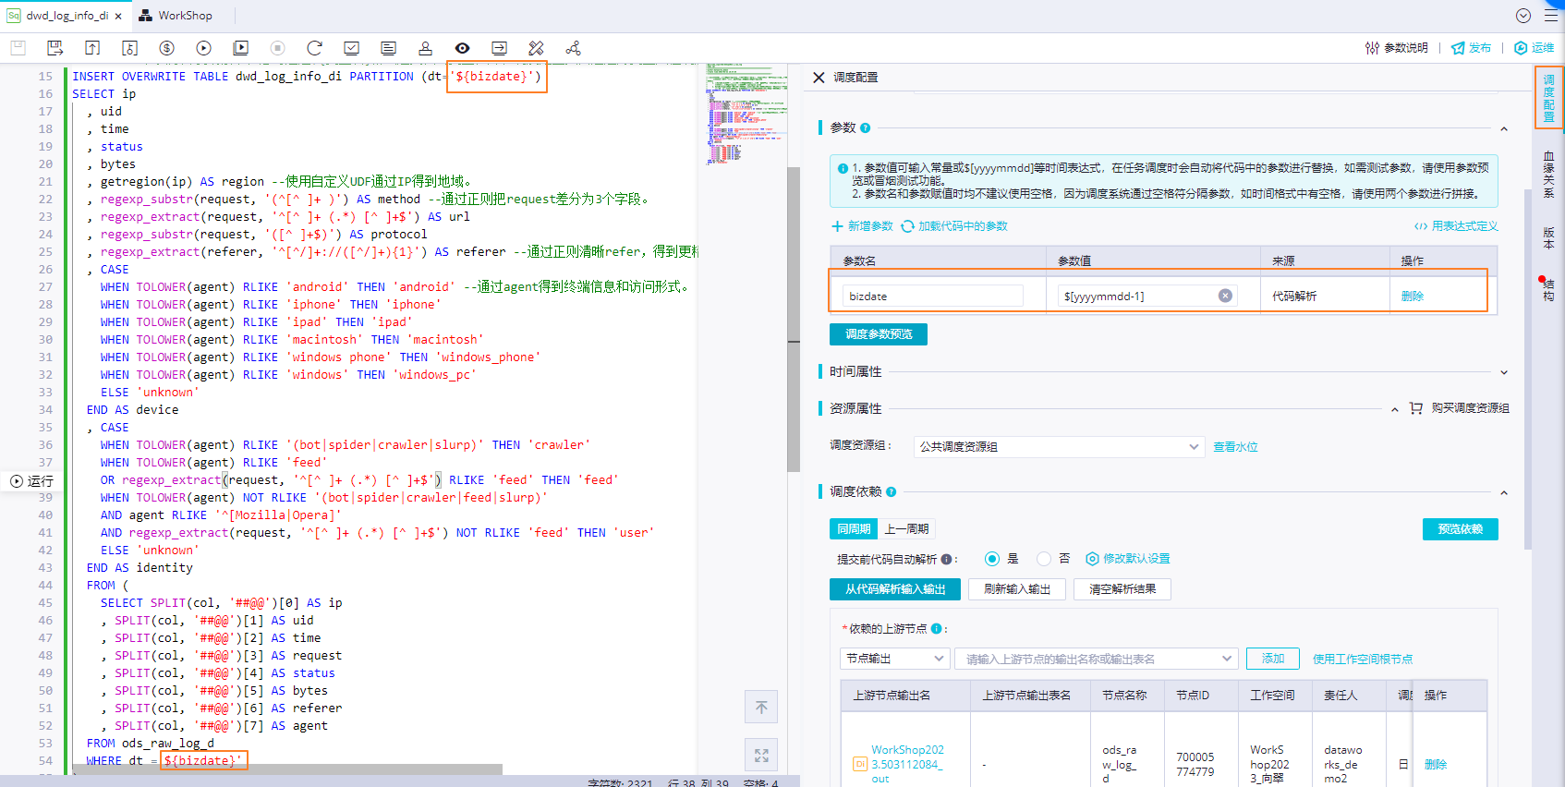The image size is (1565, 787).
Task: Click the format code lines icon
Action: 388,48
